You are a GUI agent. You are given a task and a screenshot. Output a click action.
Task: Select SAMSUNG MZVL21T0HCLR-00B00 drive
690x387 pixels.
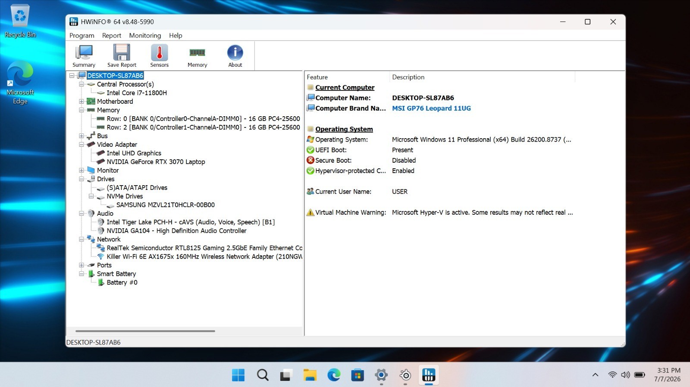point(165,205)
